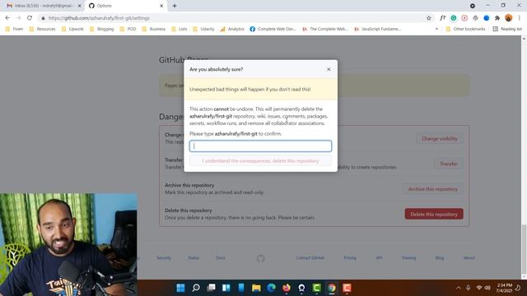527x296 pixels.
Task: Bookmark this page with star icon
Action: pos(429,18)
